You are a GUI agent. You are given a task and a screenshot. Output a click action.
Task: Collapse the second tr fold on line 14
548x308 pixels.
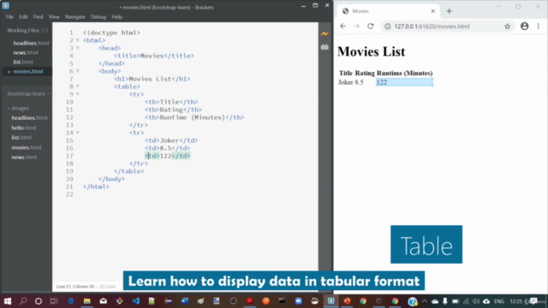[78, 133]
